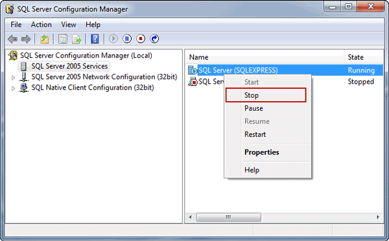
Task: Minimize the Configuration Manager window
Action: (x=333, y=7)
